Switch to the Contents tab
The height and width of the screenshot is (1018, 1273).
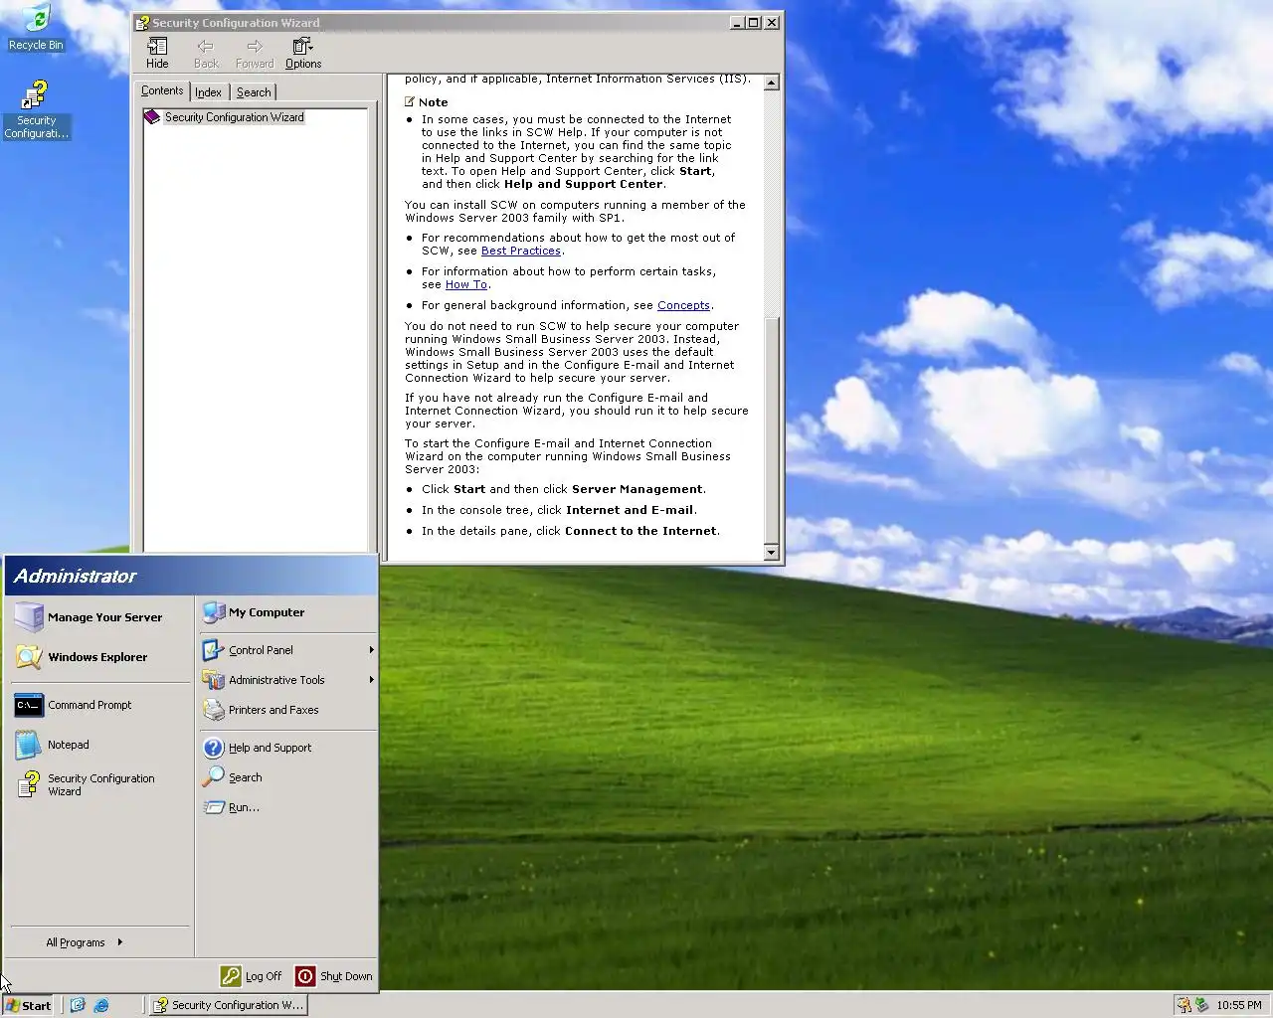[162, 90]
